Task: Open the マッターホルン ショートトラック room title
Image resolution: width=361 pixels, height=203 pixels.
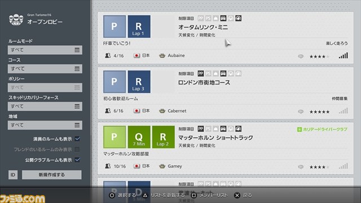Action: pyautogui.click(x=215, y=138)
